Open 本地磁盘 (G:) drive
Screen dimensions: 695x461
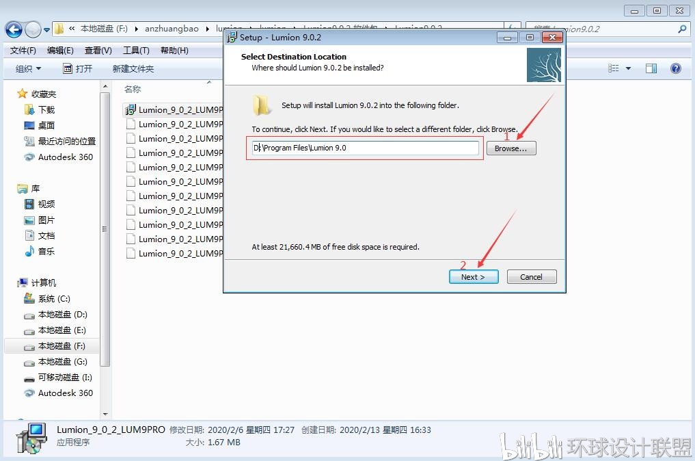coord(62,362)
